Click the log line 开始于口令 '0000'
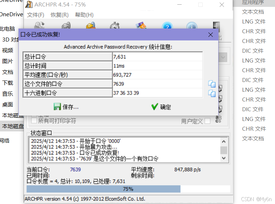275x204 pixels. click(76, 141)
